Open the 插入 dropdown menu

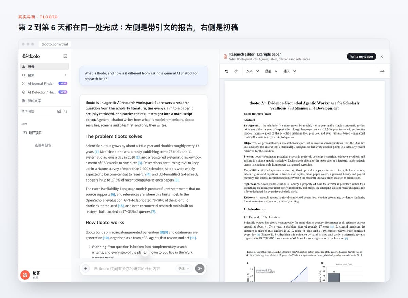point(290,71)
